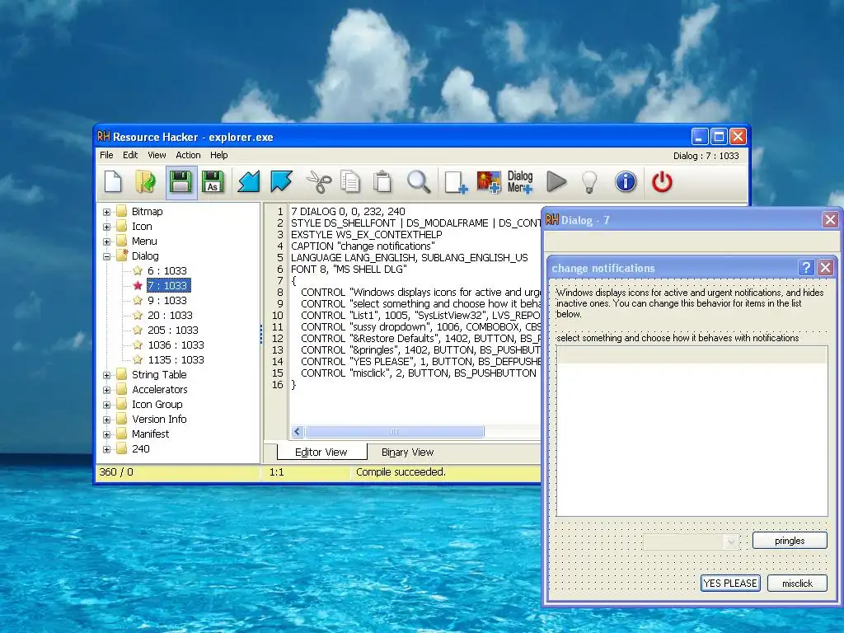Click the '7 DIALOG 0, 0, 232, 240' line
844x633 pixels.
point(349,212)
